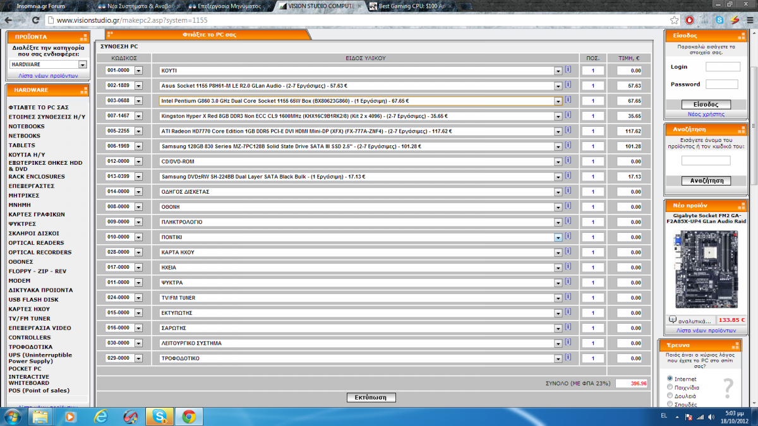Click info icon on the CD/DVD-ROM row
The width and height of the screenshot is (758, 426).
coord(568,161)
